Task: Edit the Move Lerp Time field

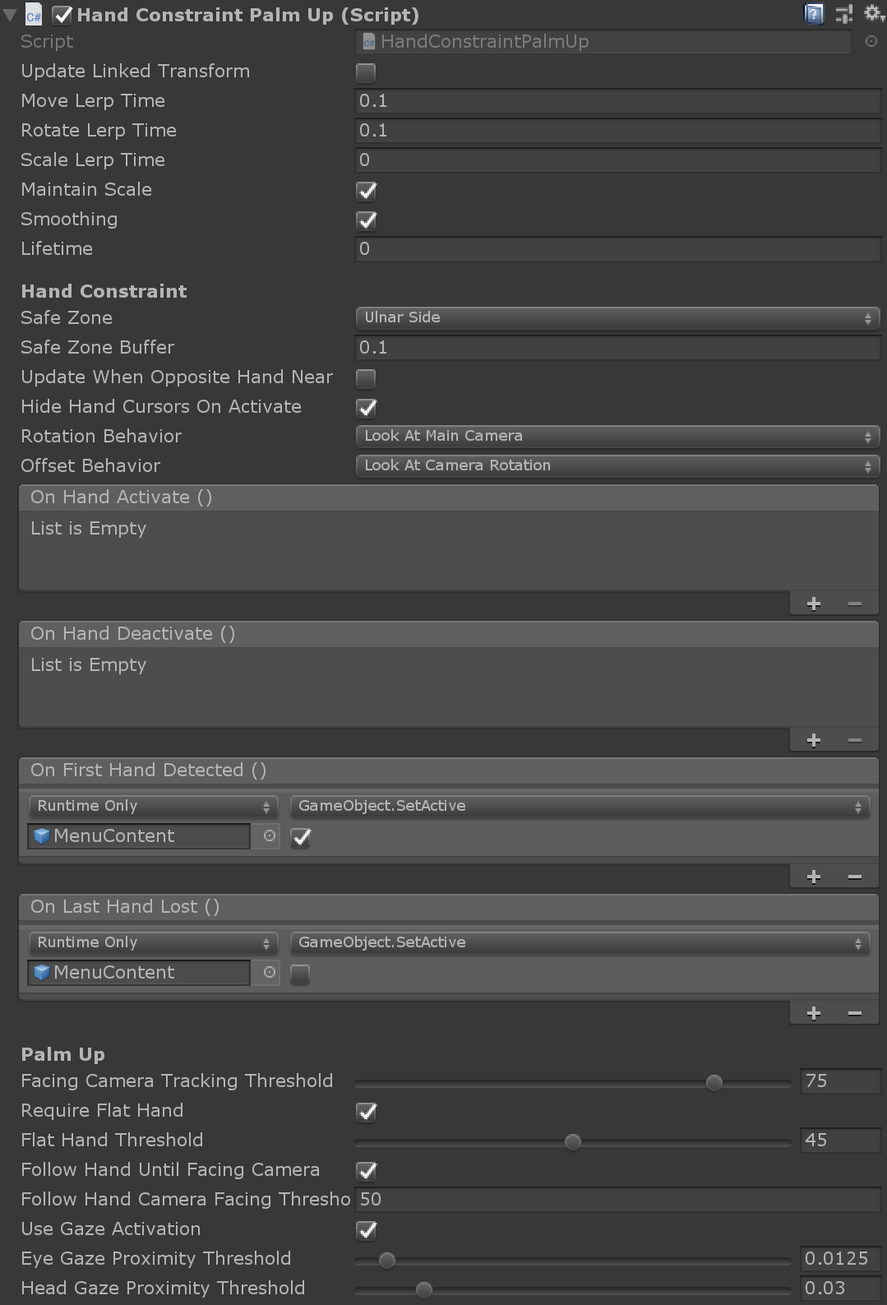Action: (x=617, y=101)
